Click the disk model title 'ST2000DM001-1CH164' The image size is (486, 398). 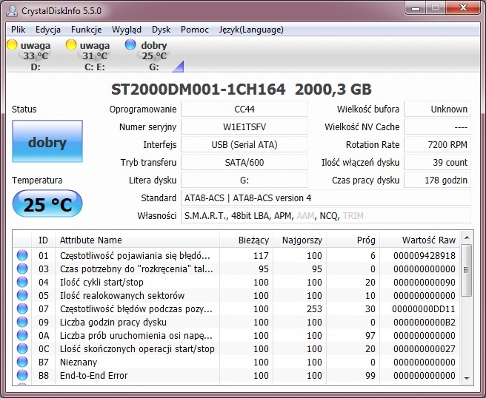(x=198, y=90)
